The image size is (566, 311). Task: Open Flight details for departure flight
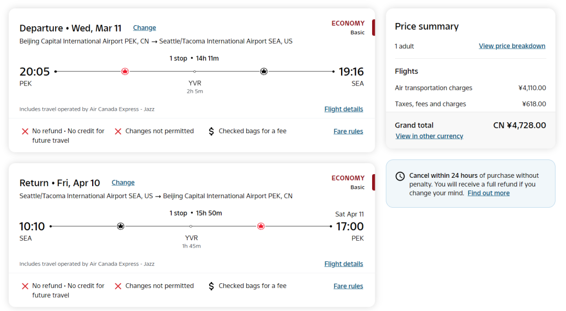[343, 109]
